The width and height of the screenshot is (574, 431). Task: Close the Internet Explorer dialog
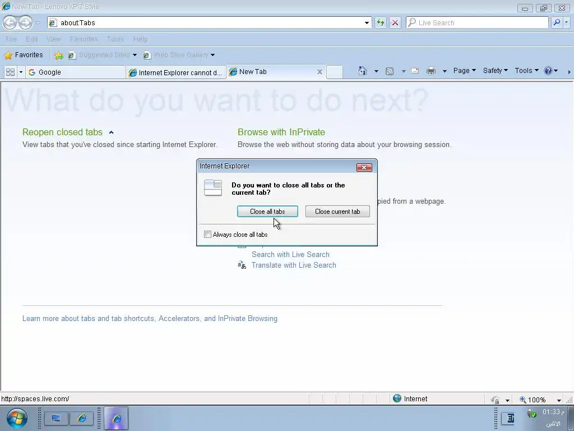click(364, 167)
